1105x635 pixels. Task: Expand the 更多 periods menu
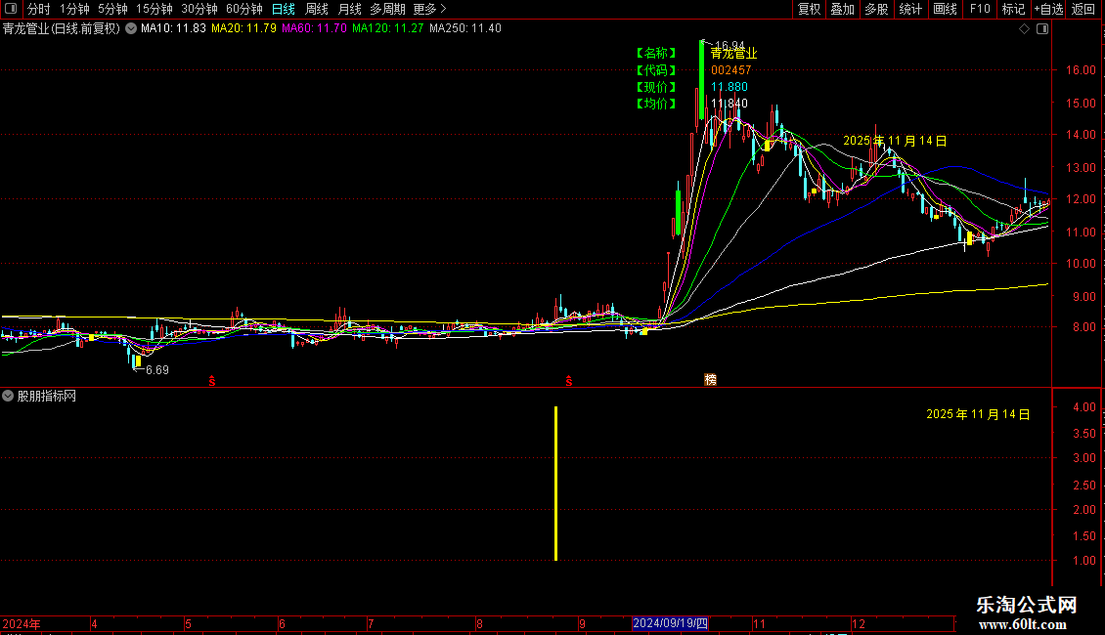429,9
